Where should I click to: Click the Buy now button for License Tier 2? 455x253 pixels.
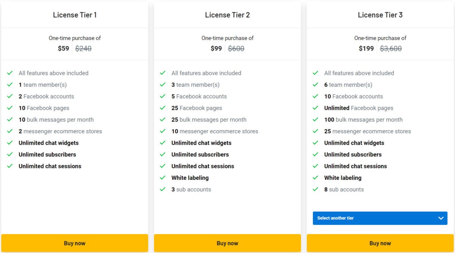pos(227,243)
